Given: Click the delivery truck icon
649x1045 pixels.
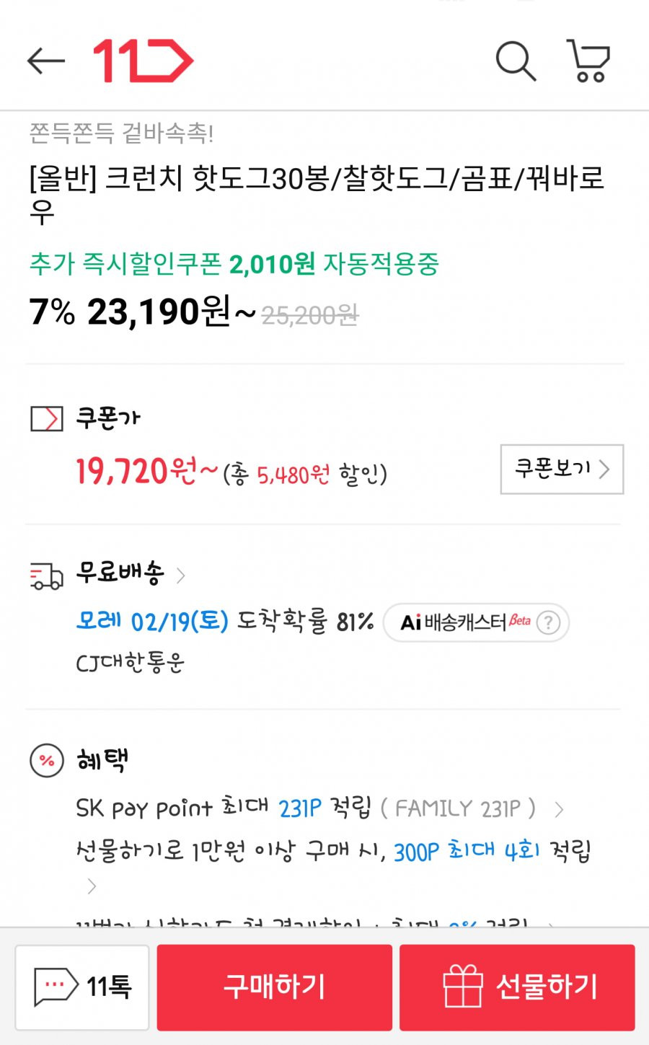Looking at the screenshot, I should click(47, 576).
